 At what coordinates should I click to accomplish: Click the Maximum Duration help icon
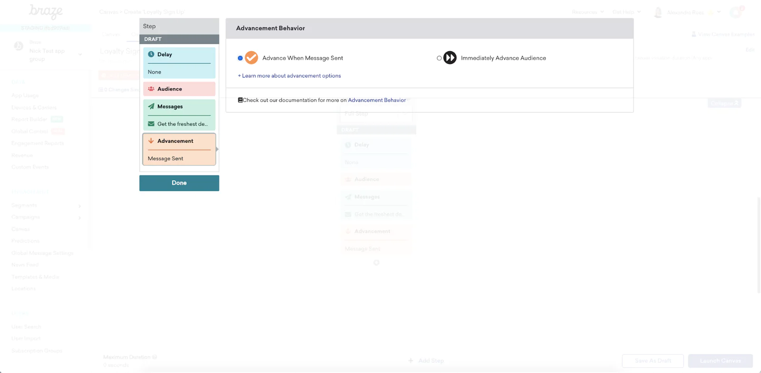(155, 357)
